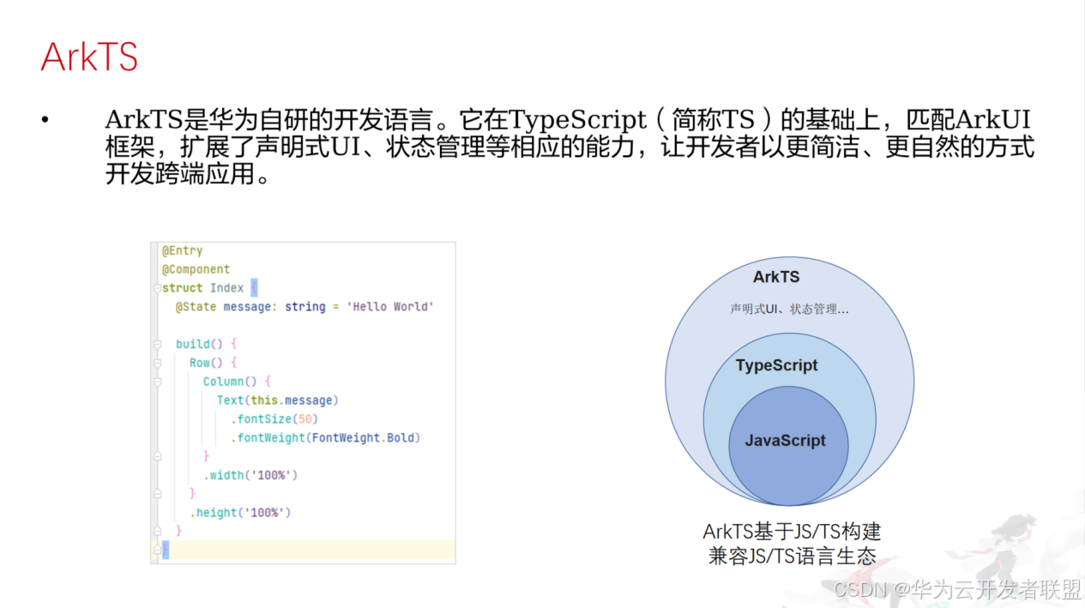Click the '@Component' decorator in code
This screenshot has width=1085, height=608.
click(196, 269)
